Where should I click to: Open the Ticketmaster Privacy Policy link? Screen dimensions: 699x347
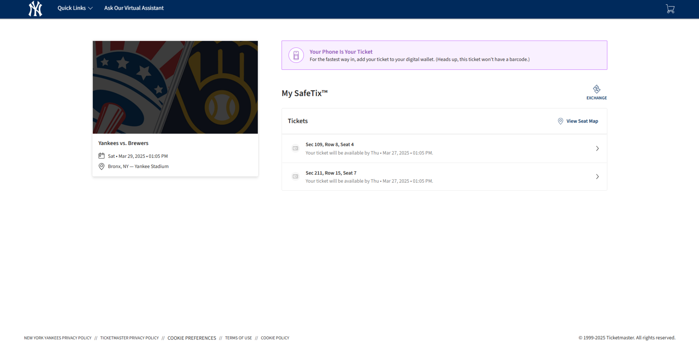[129, 338]
